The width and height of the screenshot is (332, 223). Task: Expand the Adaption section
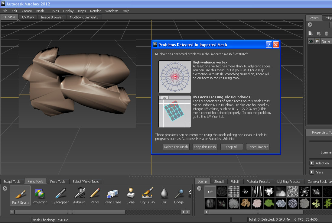[312, 163]
